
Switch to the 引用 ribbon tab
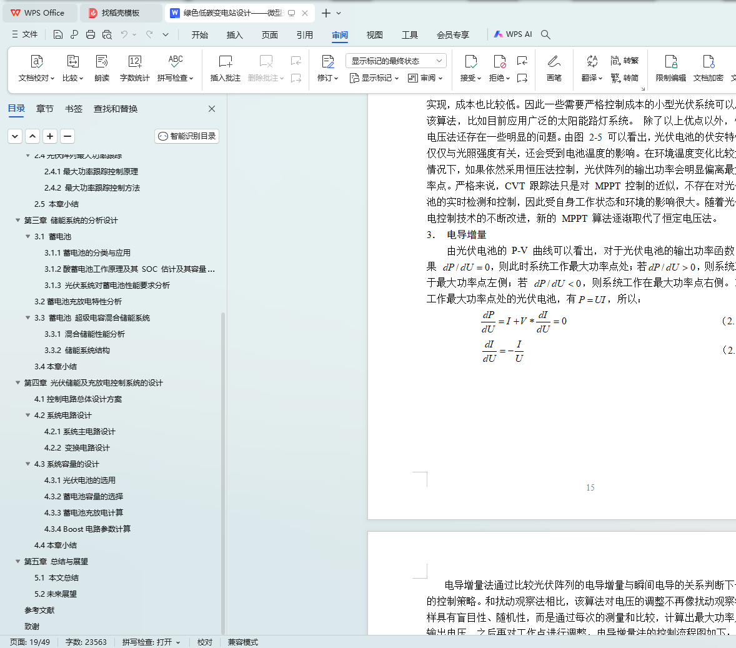[x=304, y=35]
